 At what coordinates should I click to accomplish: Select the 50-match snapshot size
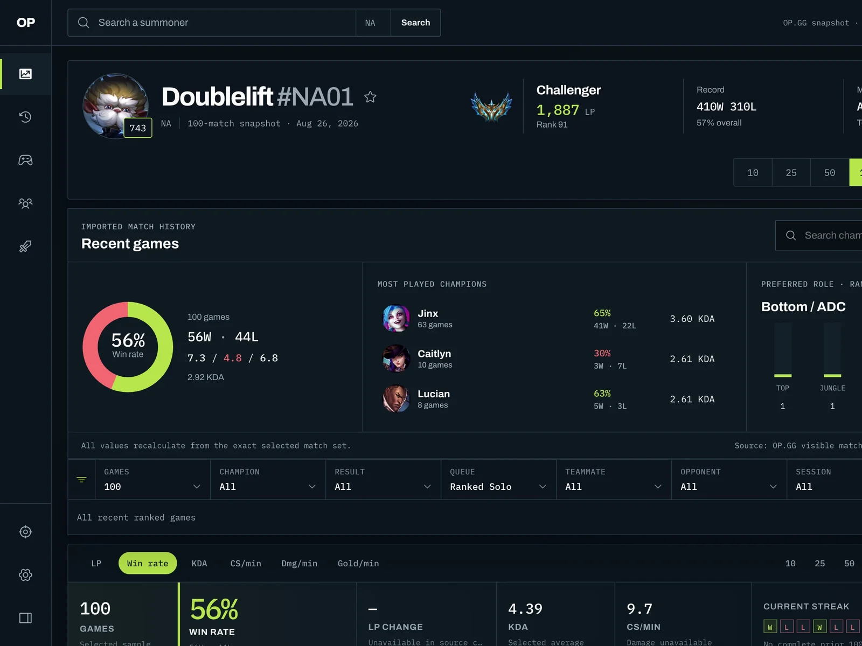[830, 173]
